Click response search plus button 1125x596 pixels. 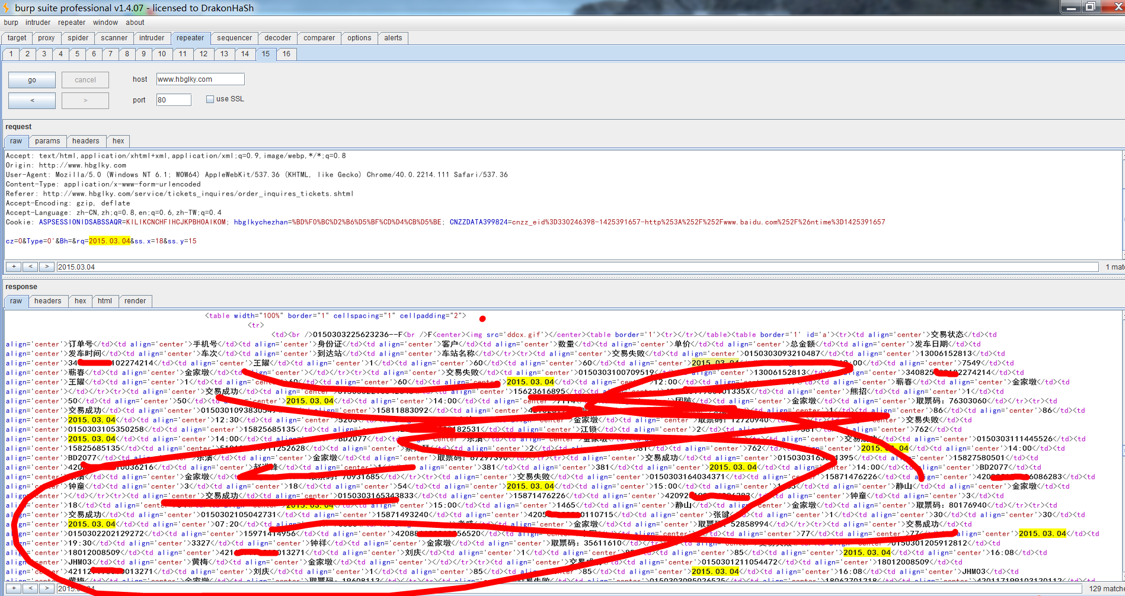[14, 588]
